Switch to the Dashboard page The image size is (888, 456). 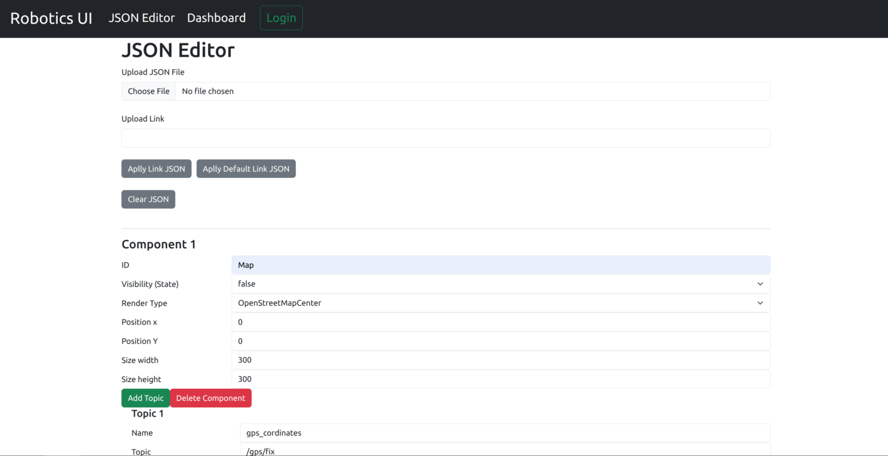216,17
